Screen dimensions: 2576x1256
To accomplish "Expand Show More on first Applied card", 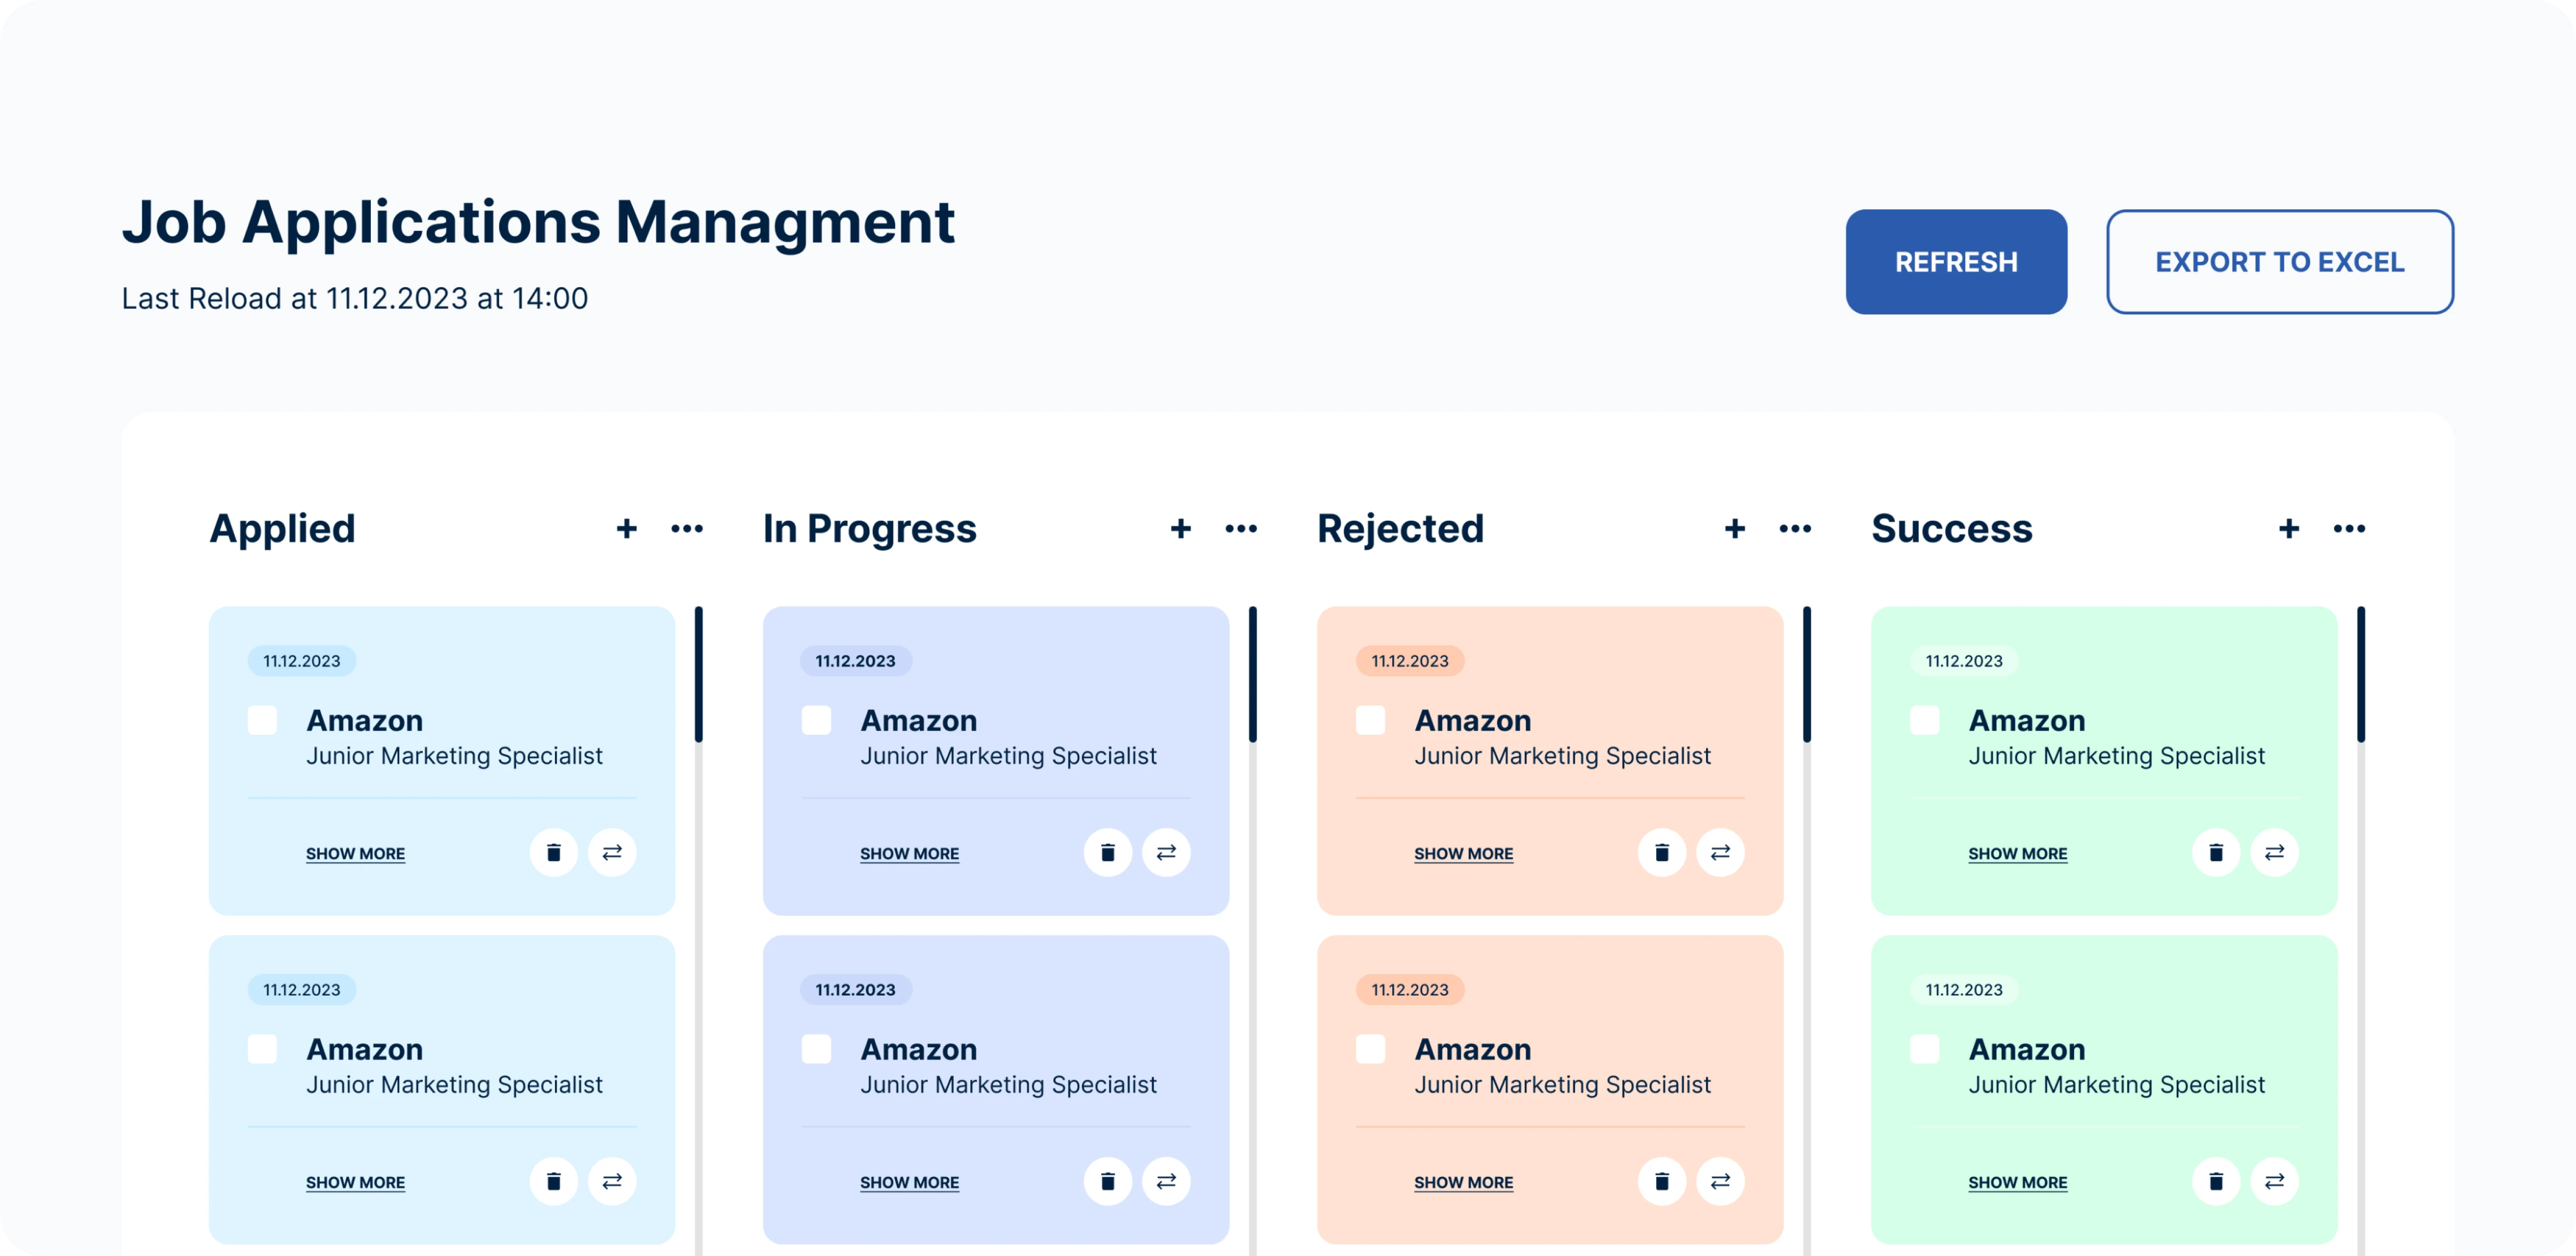I will point(355,853).
